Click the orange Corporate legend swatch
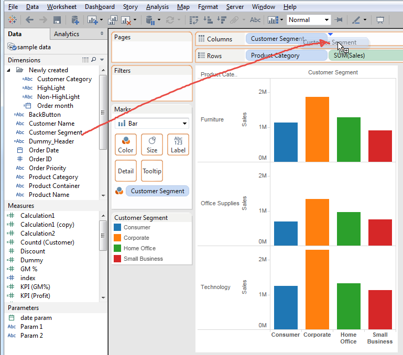This screenshot has width=403, height=355. (x=117, y=238)
